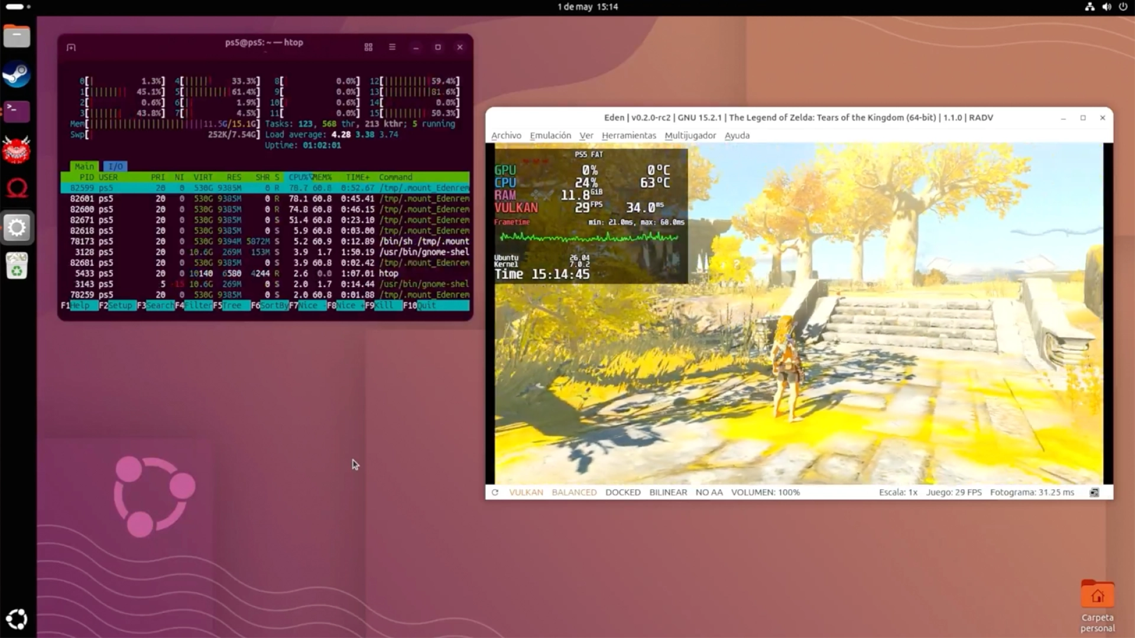The image size is (1135, 638).
Task: Open the Herramientas menu in Eden
Action: coord(629,135)
